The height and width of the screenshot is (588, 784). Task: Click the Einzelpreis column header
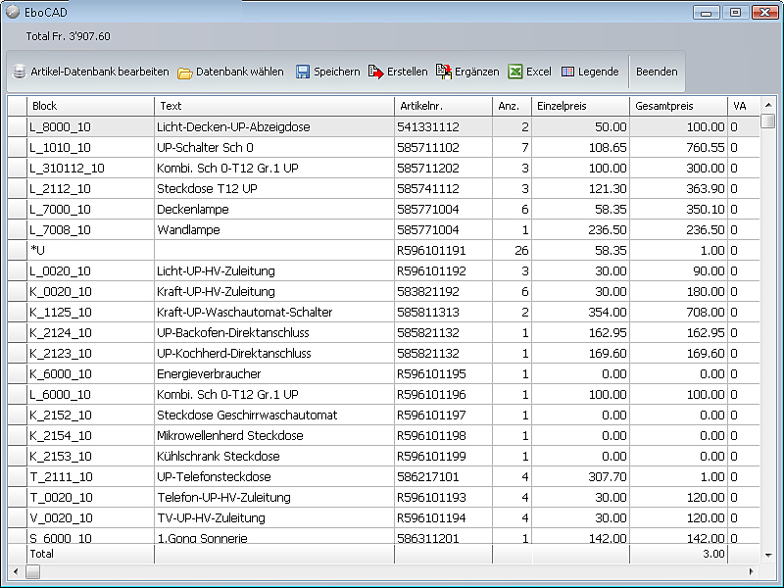click(x=580, y=106)
